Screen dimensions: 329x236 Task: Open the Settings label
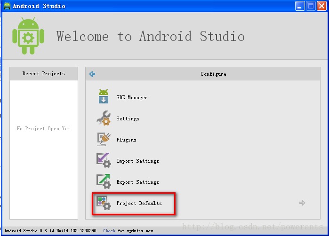point(128,118)
